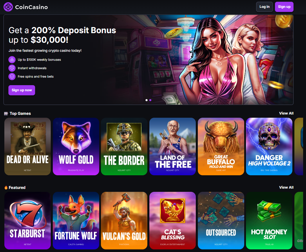Click the instant withdrawals icon
This screenshot has height=252, width=306.
(12, 68)
